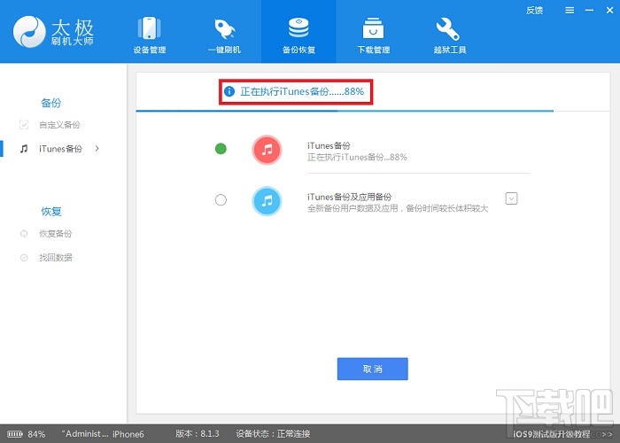Open the 越狱工具 wrench icon
The width and height of the screenshot is (620, 443).
tap(448, 28)
